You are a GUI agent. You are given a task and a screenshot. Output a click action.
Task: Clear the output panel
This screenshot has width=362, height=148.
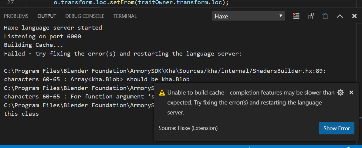[296, 16]
